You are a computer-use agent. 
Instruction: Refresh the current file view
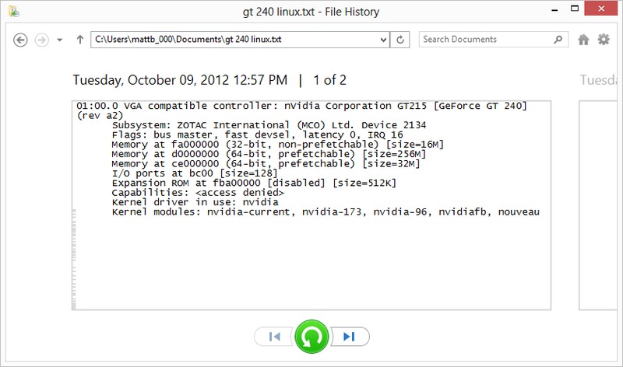[400, 39]
